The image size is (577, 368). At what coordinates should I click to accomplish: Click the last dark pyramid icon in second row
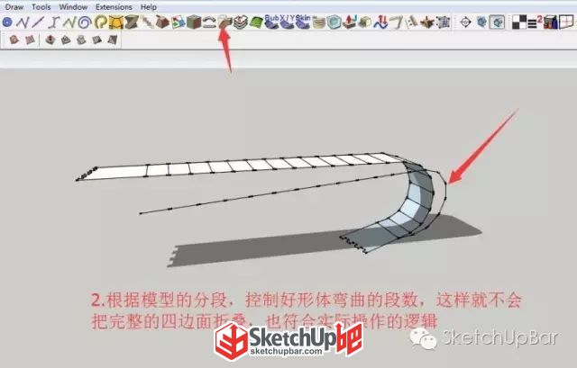(x=113, y=40)
